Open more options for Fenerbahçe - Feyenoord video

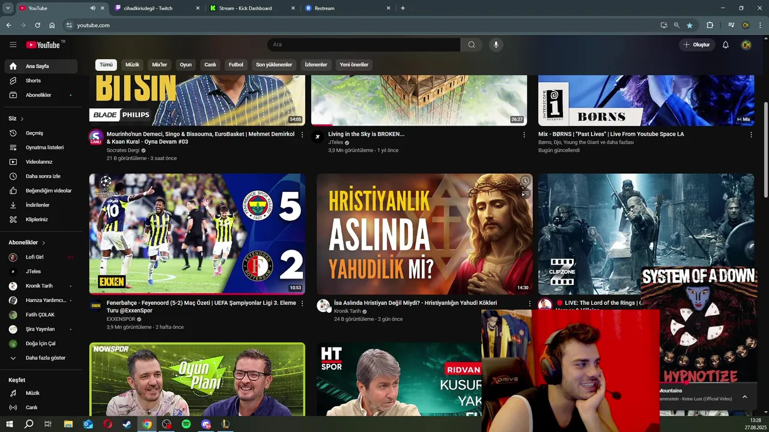(302, 304)
